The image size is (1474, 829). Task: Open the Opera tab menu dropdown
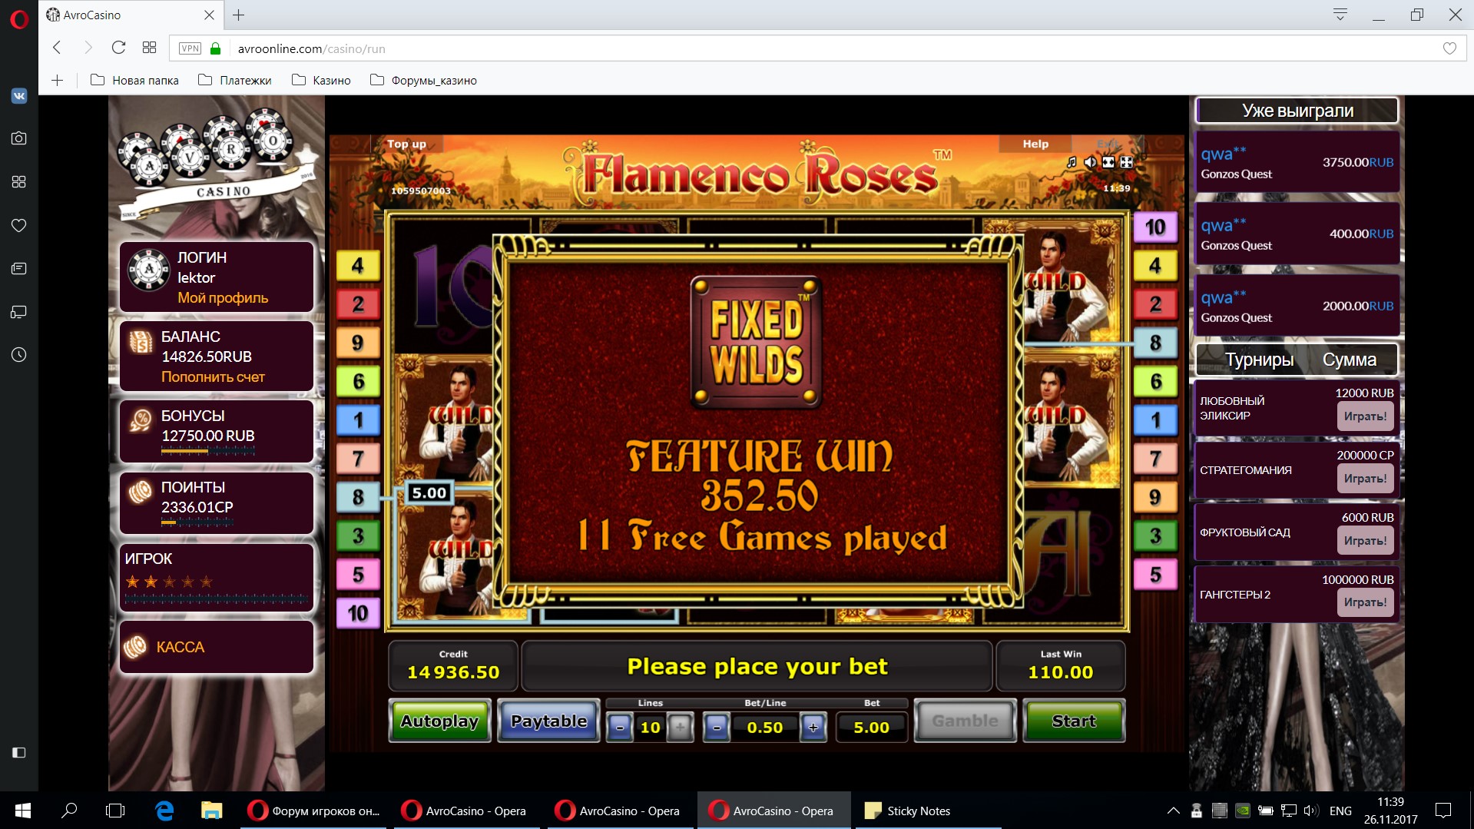click(x=1340, y=15)
